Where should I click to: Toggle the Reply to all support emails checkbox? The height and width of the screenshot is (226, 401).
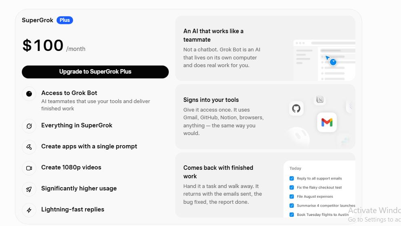(x=292, y=178)
